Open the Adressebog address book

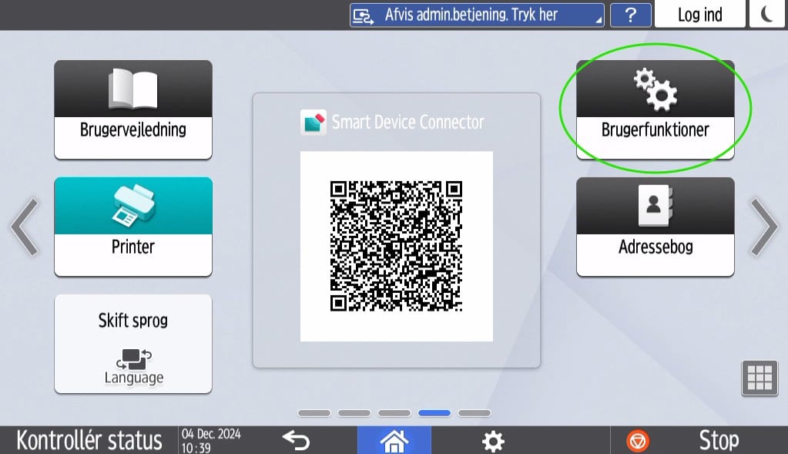(655, 226)
